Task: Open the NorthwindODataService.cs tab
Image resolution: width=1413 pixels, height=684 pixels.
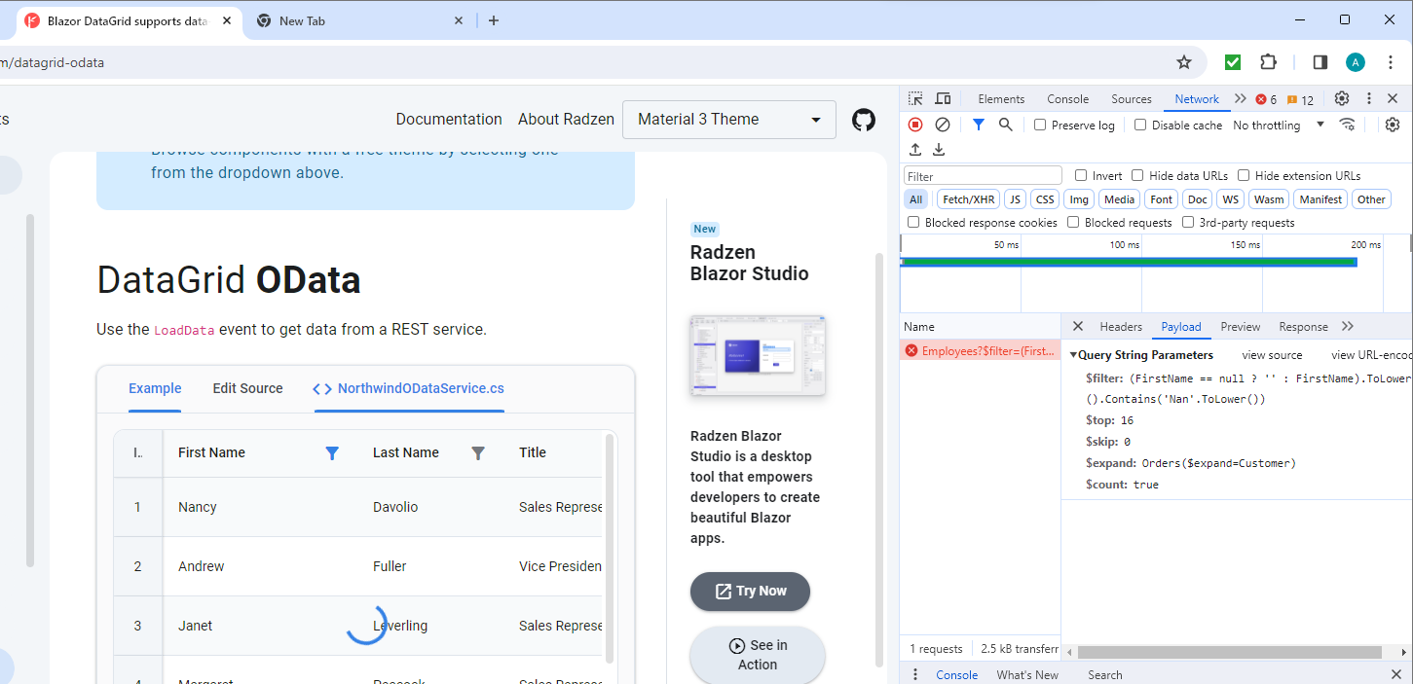Action: [x=409, y=388]
